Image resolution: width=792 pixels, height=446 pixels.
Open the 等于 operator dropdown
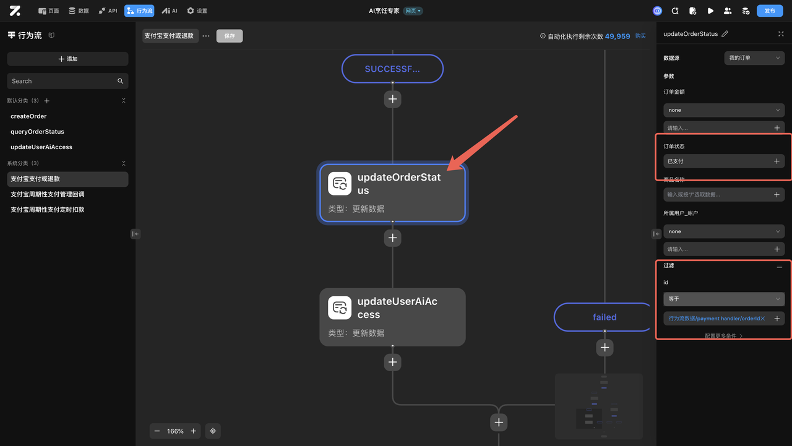point(724,299)
